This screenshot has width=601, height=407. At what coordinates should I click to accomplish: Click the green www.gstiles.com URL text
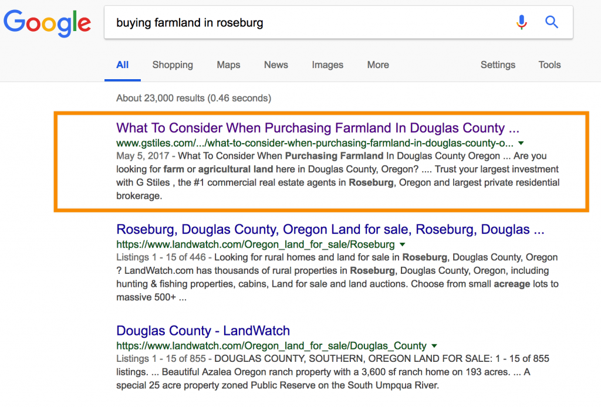[x=315, y=143]
